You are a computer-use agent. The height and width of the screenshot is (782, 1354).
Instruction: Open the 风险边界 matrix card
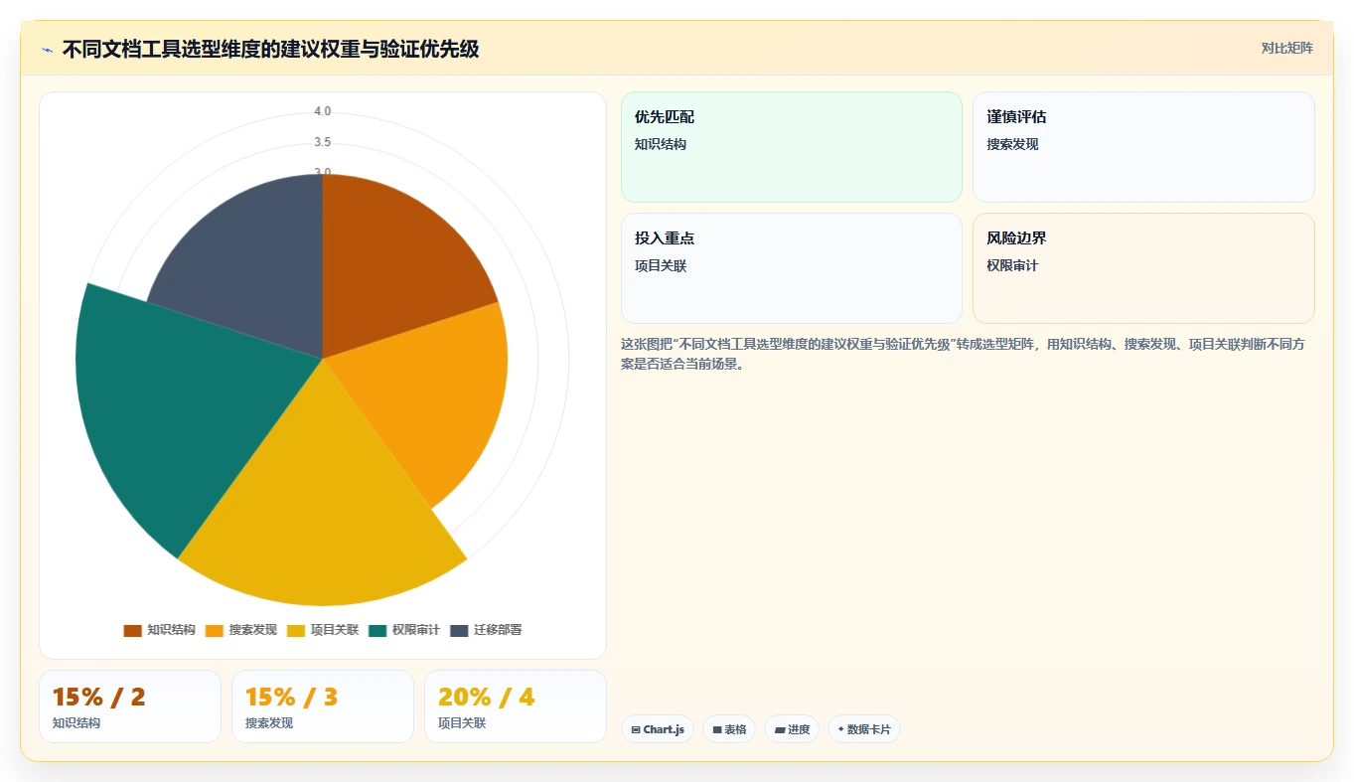[x=1143, y=268]
